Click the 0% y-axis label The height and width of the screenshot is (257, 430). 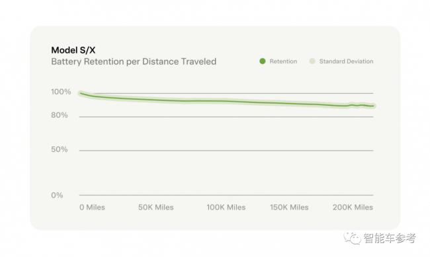click(x=57, y=195)
